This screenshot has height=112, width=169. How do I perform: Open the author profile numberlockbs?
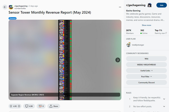tap(20, 8)
